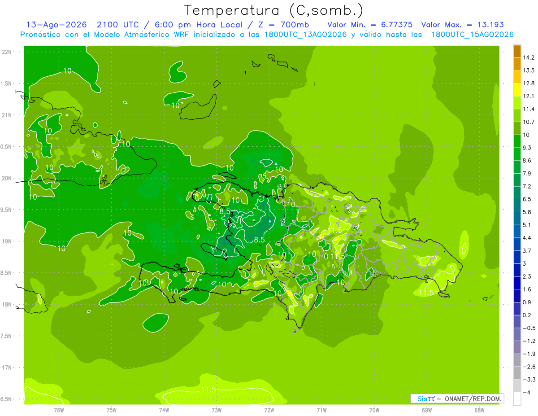Click the 21N latitude axis label
The width and height of the screenshot is (538, 416).
(x=7, y=115)
